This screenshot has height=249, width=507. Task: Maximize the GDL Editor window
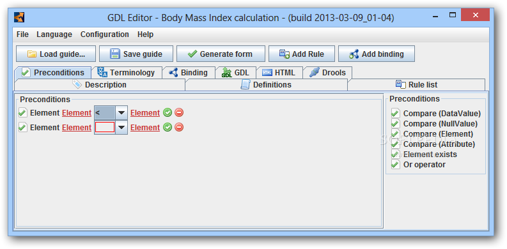coord(453,15)
